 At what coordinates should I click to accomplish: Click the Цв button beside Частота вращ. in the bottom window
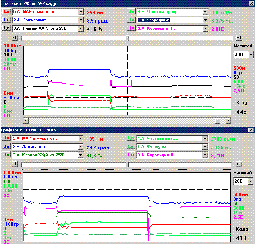pyautogui.click(x=131, y=138)
